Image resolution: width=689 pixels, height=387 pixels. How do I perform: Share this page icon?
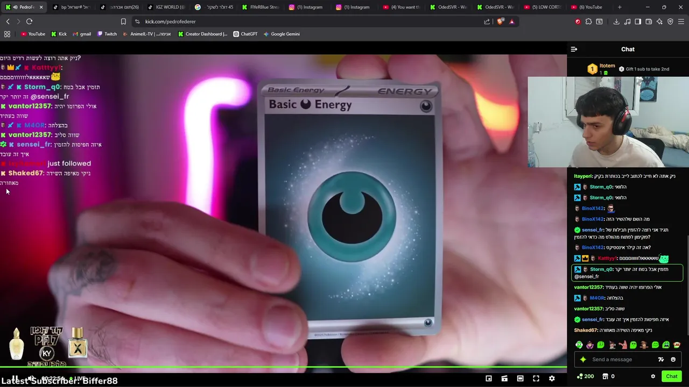[487, 21]
